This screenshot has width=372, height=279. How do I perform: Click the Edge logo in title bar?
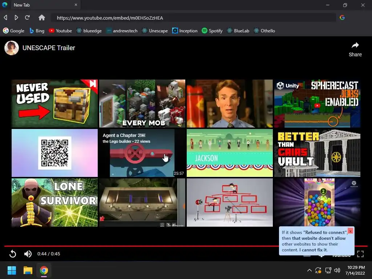click(5, 4)
